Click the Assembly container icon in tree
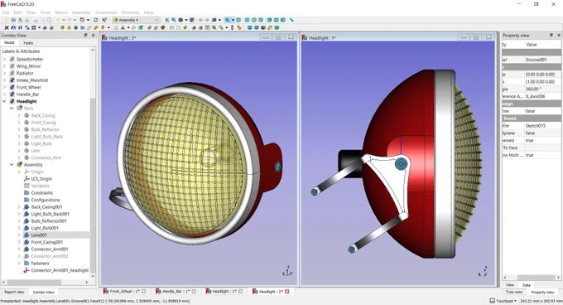 pyautogui.click(x=19, y=165)
